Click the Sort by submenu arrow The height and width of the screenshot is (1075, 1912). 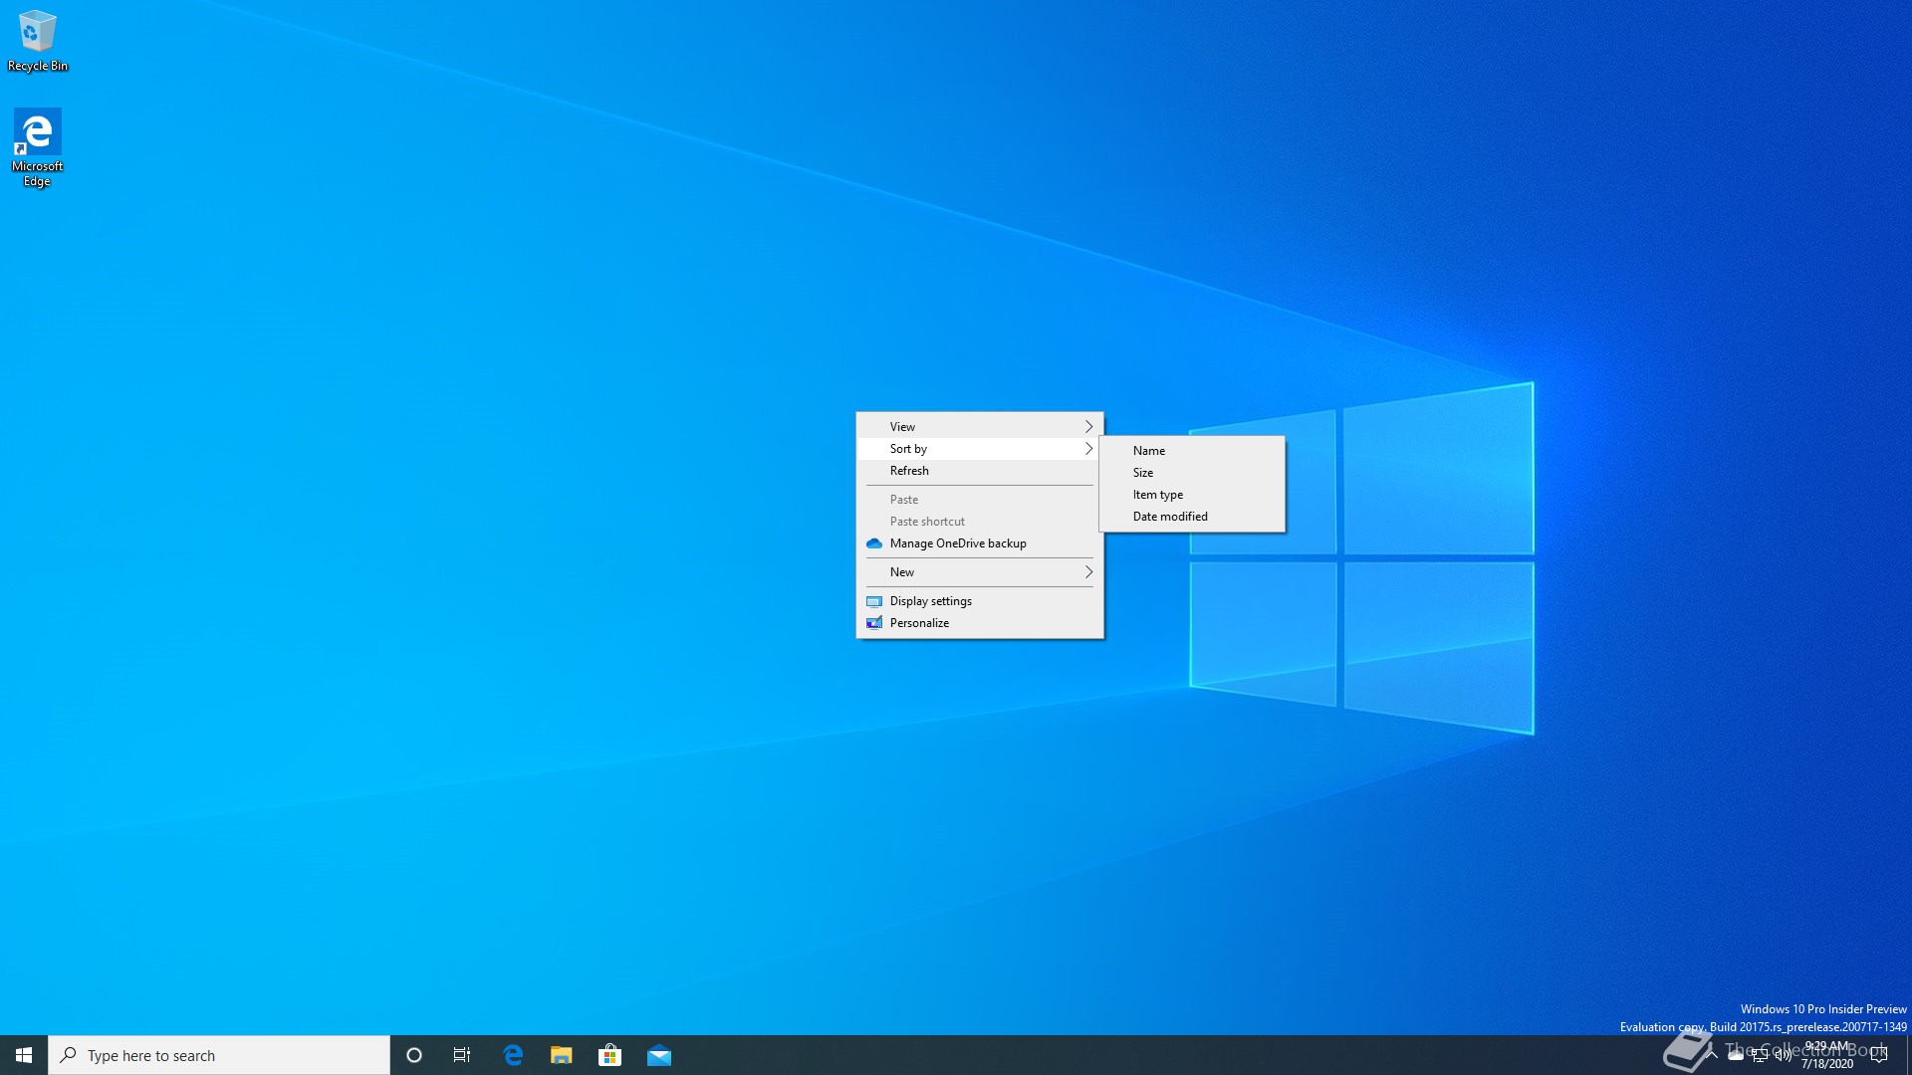1088,449
